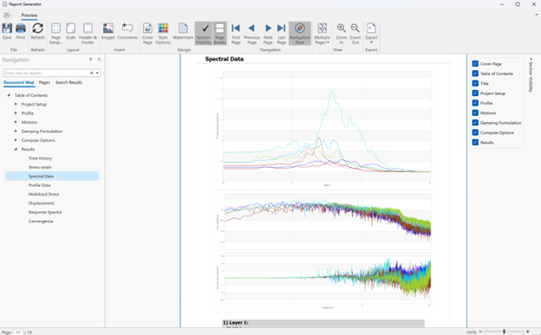Decrease zoom with the minus button
Image resolution: width=541 pixels, height=335 pixels.
click(x=480, y=332)
